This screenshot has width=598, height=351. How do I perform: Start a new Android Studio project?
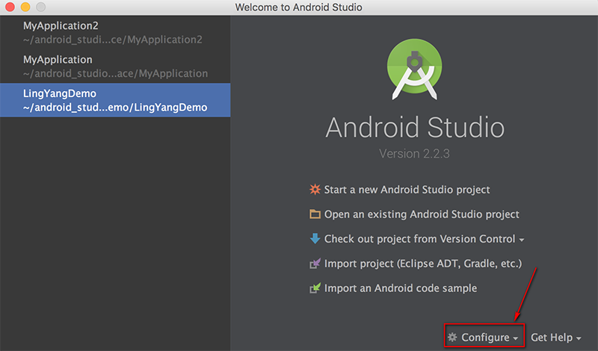407,190
